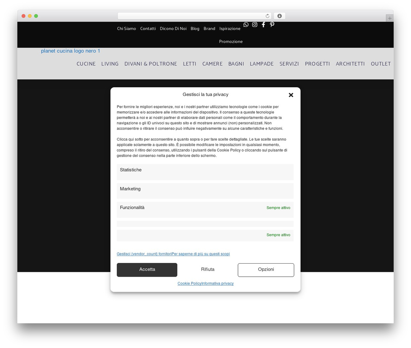Open ARCHITETTI section
Screen dimensions: 411x348
coord(350,64)
